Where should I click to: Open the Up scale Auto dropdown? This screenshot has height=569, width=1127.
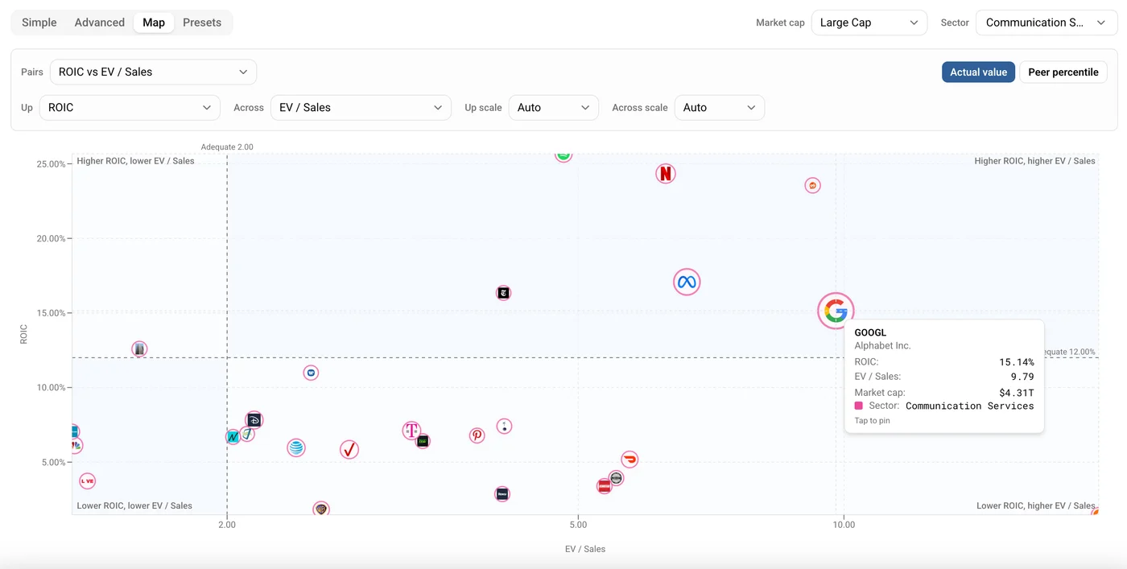click(x=554, y=107)
